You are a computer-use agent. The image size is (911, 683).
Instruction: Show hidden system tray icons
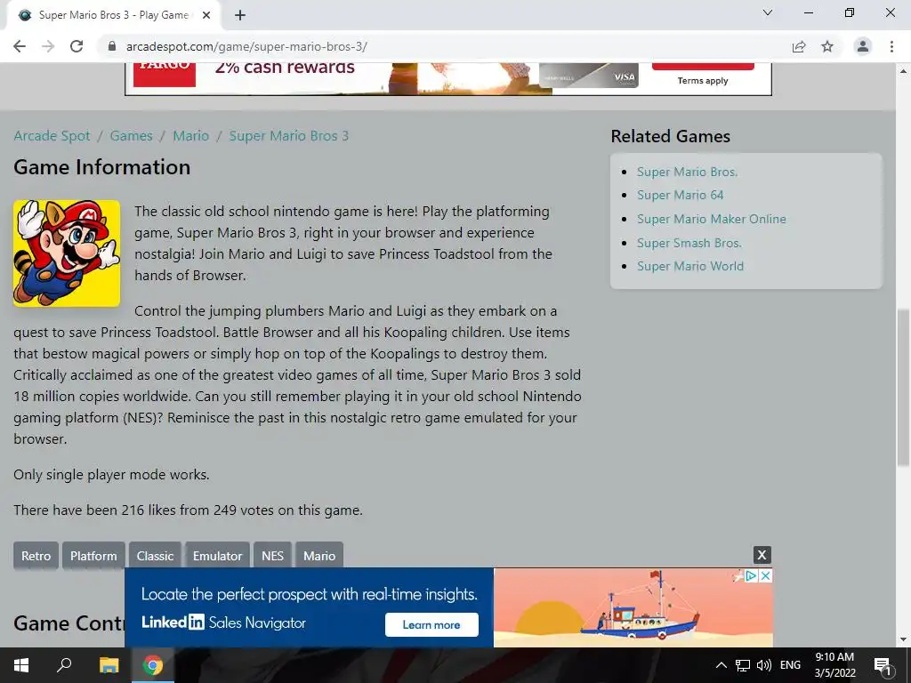pos(721,665)
